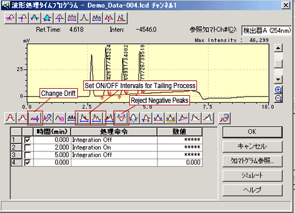Check row 3 Integration Off checkbox
Image resolution: width=295 pixels, height=213 pixels.
27,155
